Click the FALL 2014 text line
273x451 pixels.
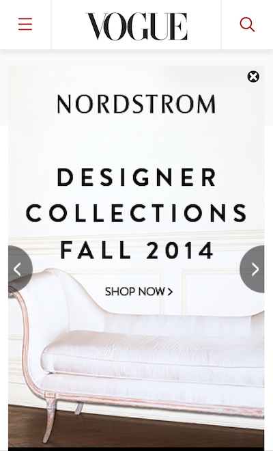click(136, 250)
